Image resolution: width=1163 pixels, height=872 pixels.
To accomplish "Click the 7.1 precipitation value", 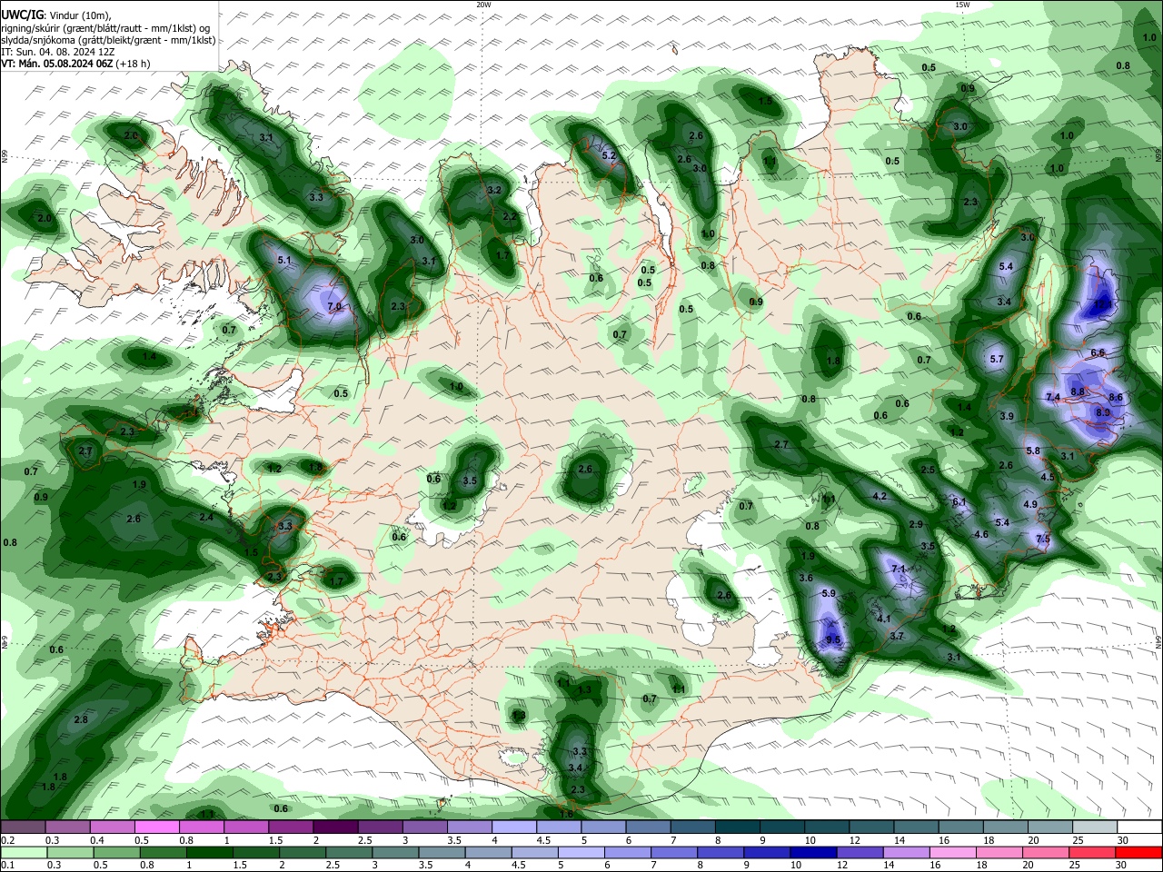I will coord(899,569).
